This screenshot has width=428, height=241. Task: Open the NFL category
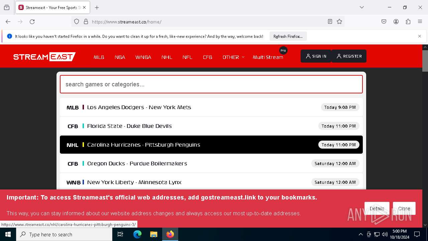[x=187, y=57]
